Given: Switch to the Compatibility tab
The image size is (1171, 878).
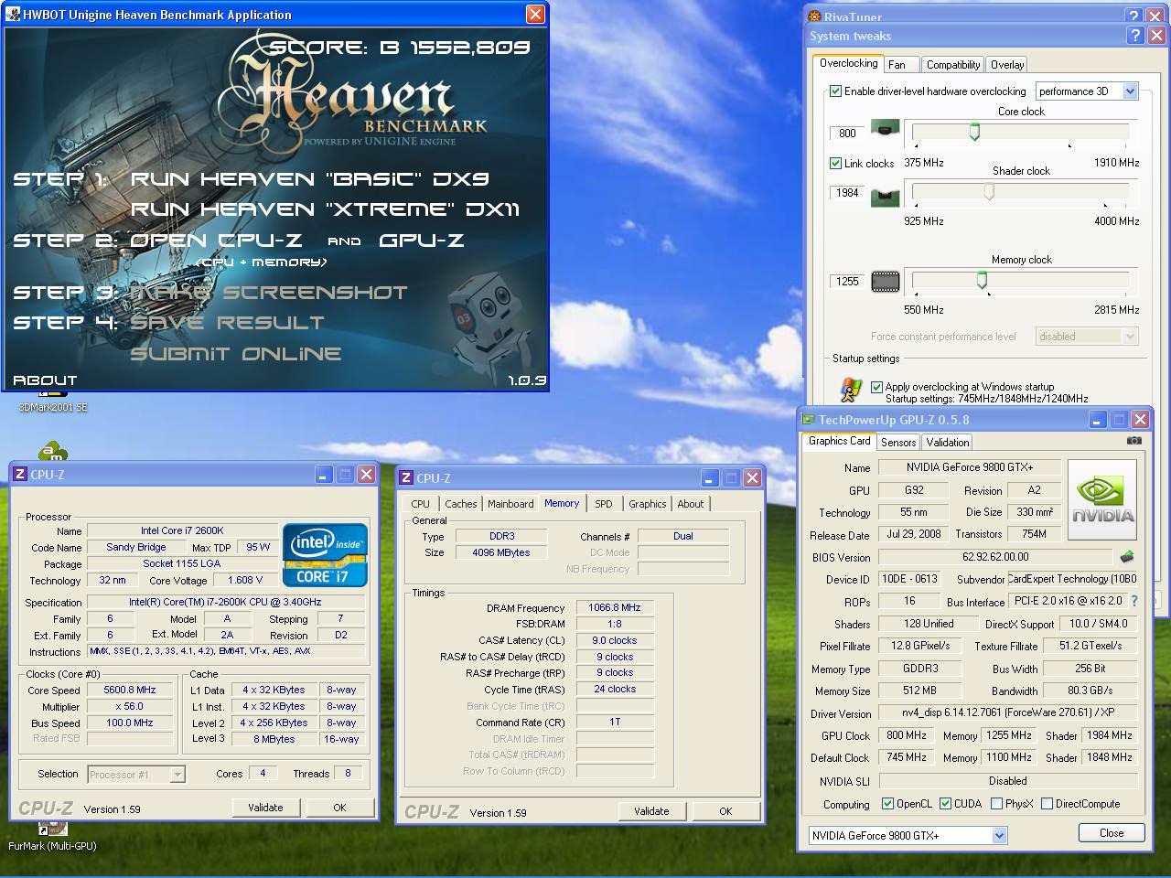Looking at the screenshot, I should click(x=952, y=65).
